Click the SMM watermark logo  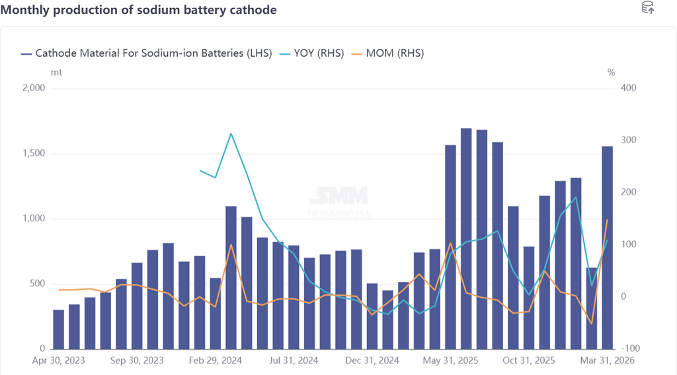pyautogui.click(x=338, y=195)
